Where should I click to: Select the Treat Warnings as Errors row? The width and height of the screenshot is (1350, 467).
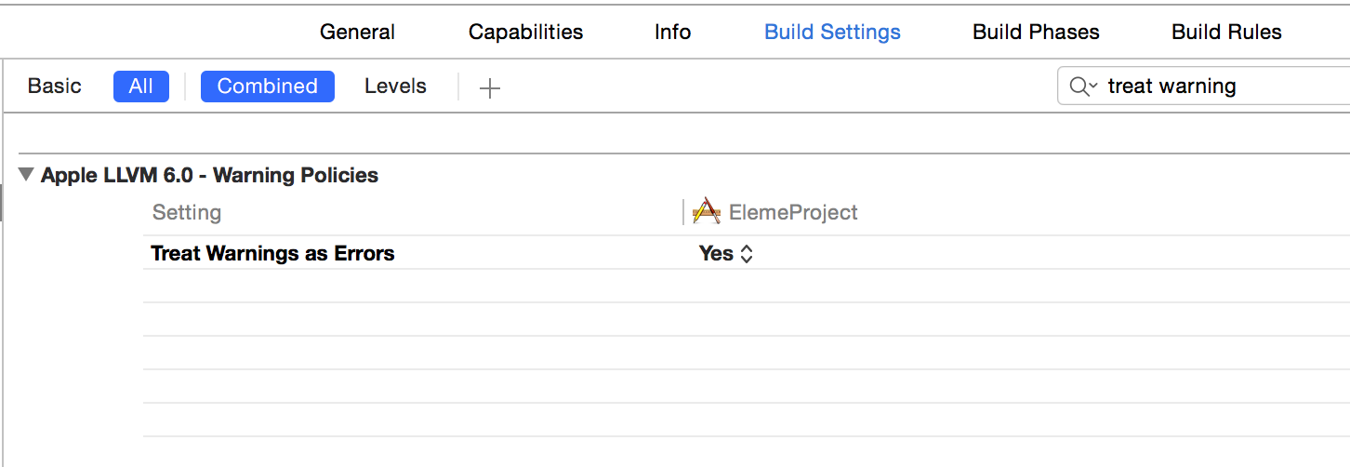point(272,253)
